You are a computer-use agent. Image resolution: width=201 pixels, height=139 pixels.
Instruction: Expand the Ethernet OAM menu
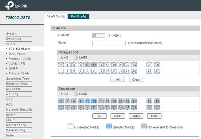pos(17,84)
